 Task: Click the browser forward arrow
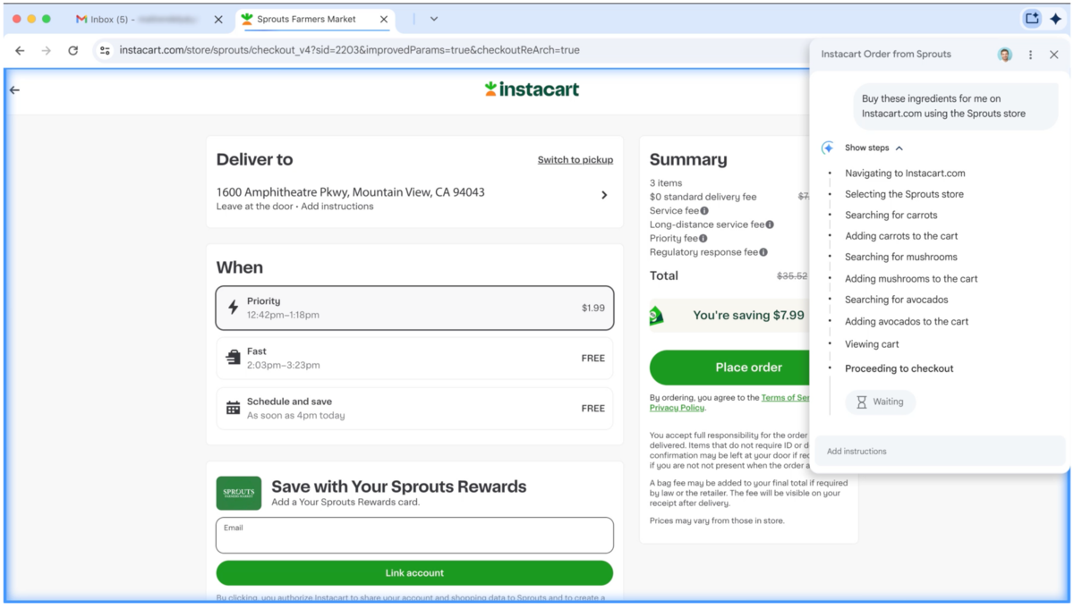[x=47, y=51]
